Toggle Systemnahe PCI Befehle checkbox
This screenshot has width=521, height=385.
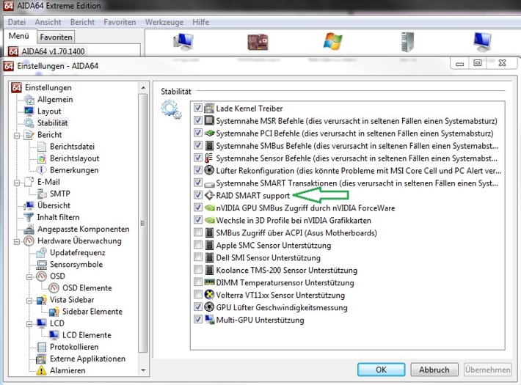[x=198, y=133]
